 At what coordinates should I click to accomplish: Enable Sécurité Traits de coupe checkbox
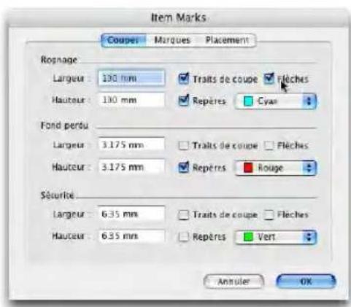pos(183,214)
